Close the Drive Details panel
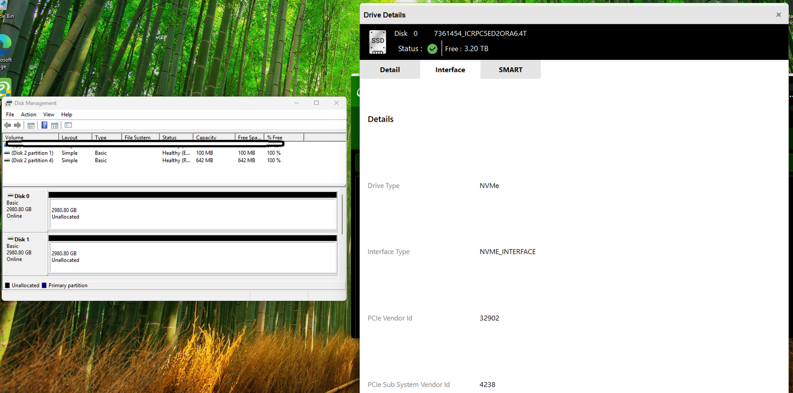This screenshot has height=393, width=793. (778, 15)
